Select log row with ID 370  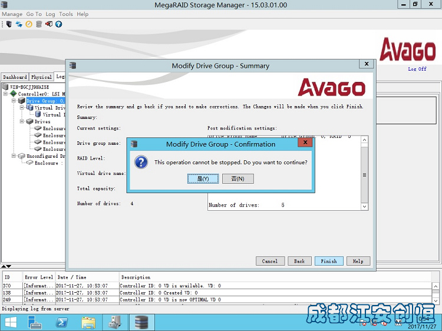click(x=217, y=286)
